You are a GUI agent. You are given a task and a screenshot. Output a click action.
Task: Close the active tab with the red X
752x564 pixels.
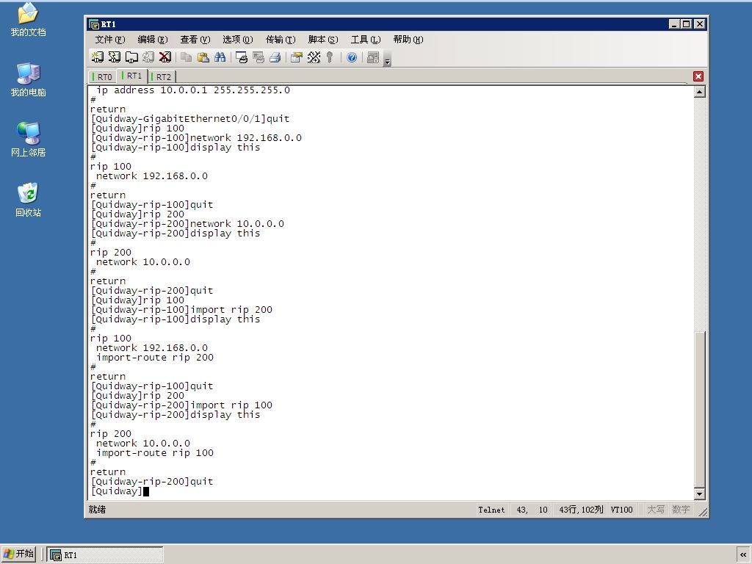pos(698,76)
